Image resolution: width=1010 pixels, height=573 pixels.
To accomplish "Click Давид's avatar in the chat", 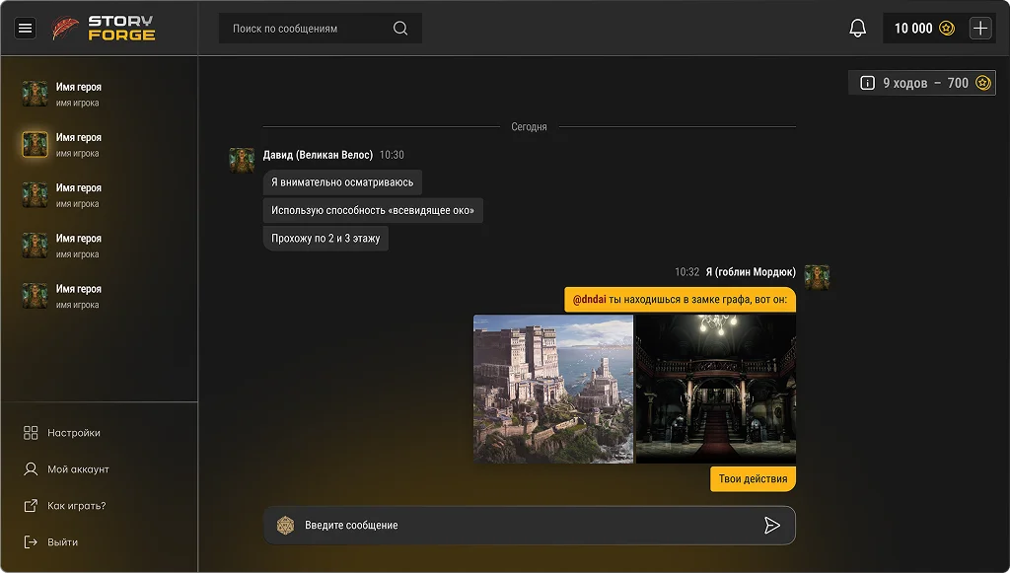I will tap(242, 160).
